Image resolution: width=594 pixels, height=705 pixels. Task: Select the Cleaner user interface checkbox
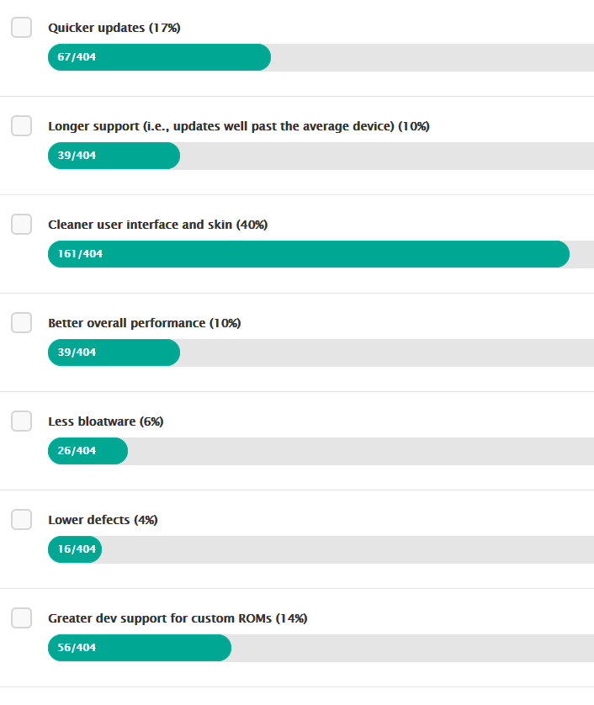coord(21,224)
